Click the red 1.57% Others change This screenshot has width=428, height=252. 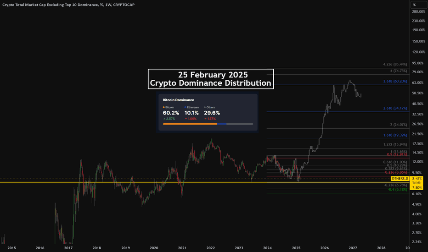click(x=210, y=119)
